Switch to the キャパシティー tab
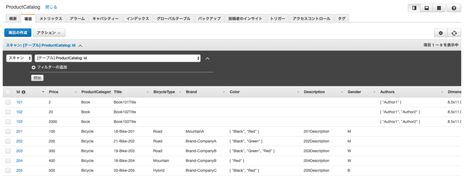This screenshot has width=465, height=185. point(106,18)
